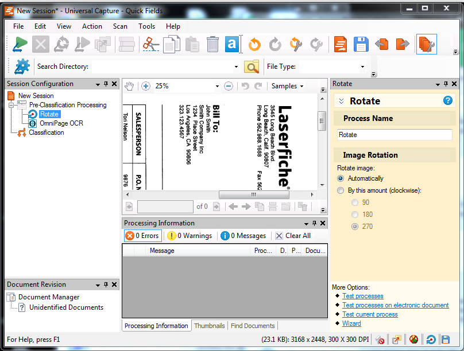464x351 pixels.
Task: Select Document Manager tree item
Action: (49, 297)
